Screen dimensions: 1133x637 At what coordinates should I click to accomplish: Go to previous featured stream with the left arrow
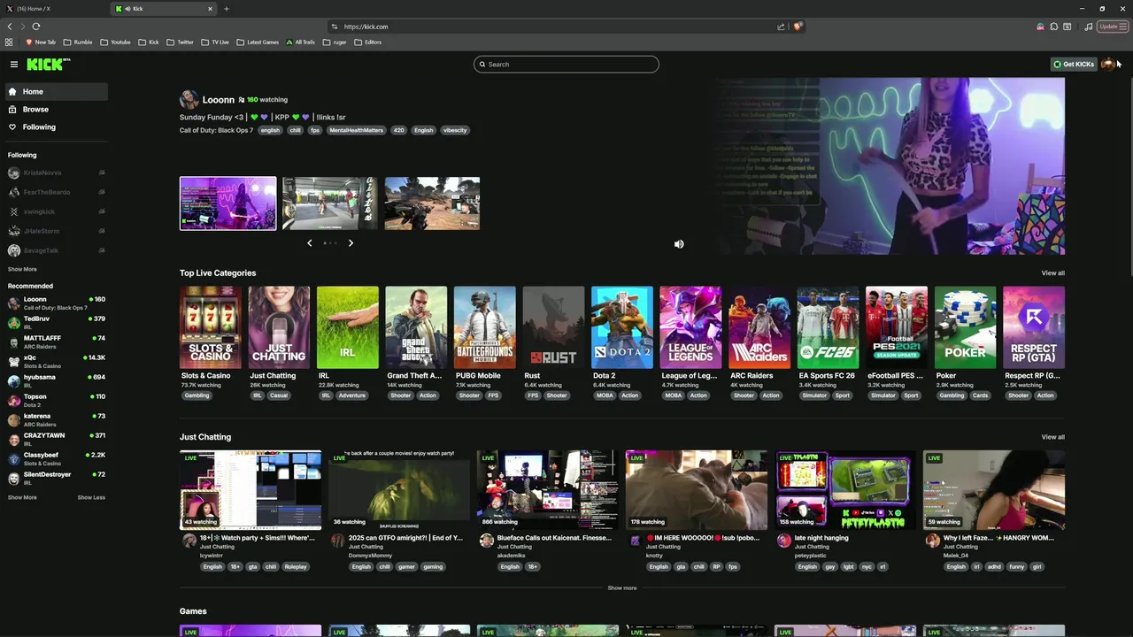coord(309,242)
